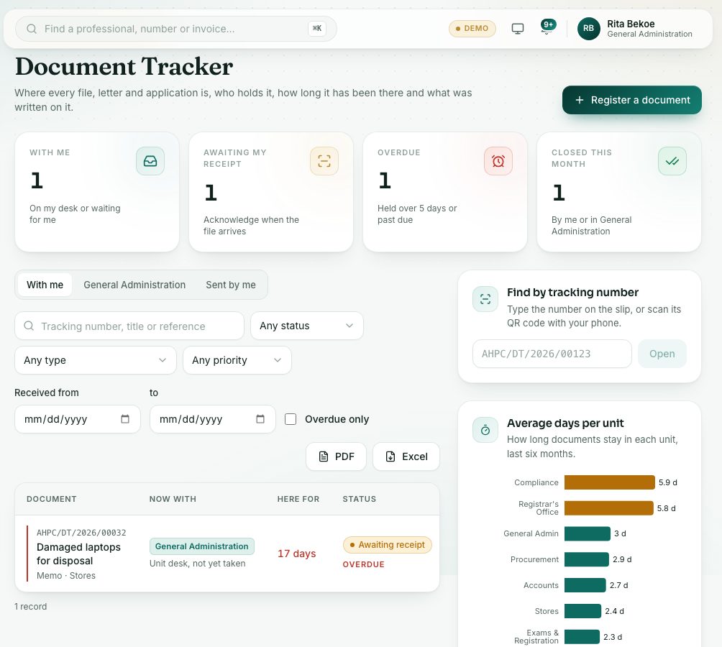Open the Closed This Month summary card
The width and height of the screenshot is (722, 647).
pos(619,192)
